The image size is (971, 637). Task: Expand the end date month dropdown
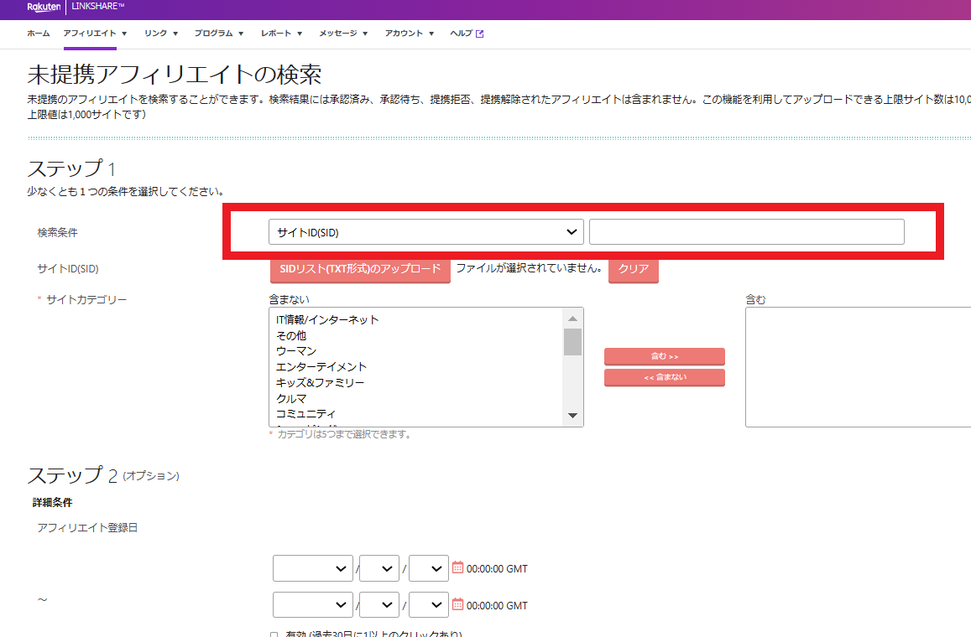click(378, 605)
